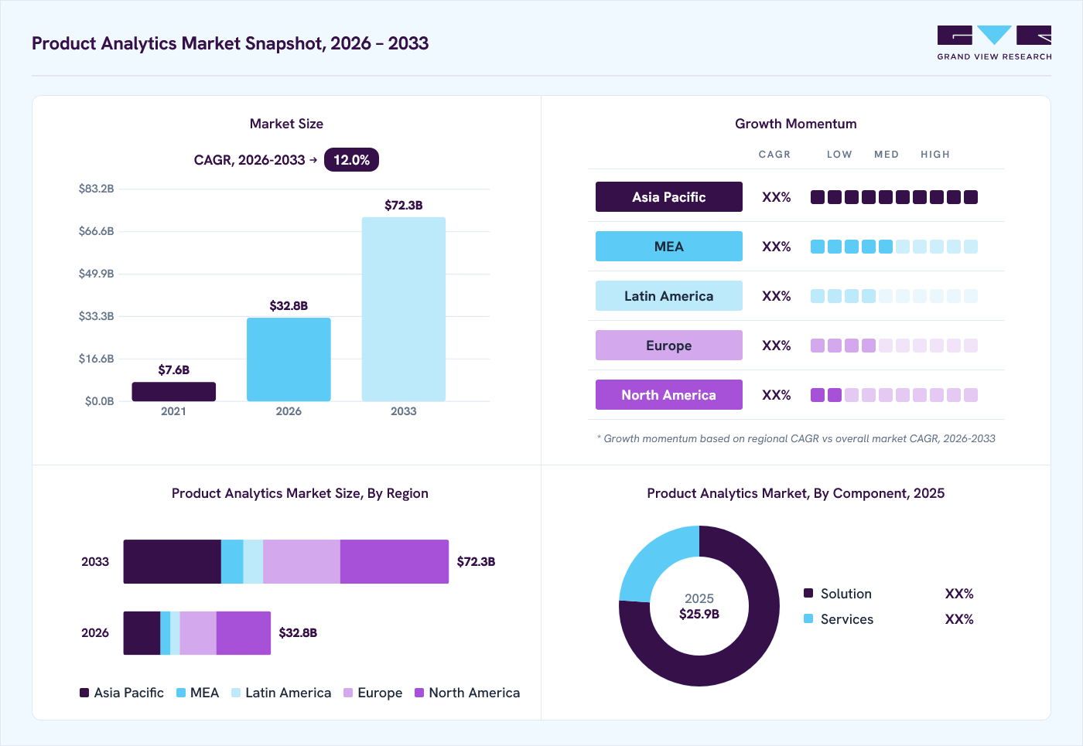Click the Europe region label
The image size is (1083, 746).
(x=669, y=346)
